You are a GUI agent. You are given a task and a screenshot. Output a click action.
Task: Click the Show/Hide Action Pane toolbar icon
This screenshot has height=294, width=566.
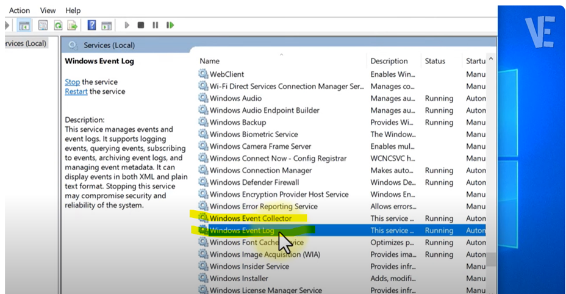click(107, 25)
